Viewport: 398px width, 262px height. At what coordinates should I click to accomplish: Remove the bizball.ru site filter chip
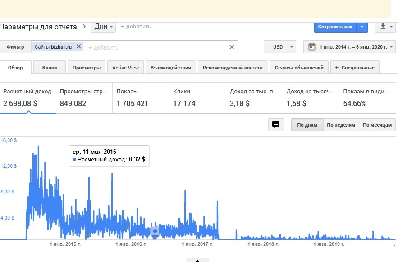[79, 47]
